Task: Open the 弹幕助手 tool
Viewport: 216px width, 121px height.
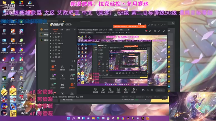Action: pos(53,68)
